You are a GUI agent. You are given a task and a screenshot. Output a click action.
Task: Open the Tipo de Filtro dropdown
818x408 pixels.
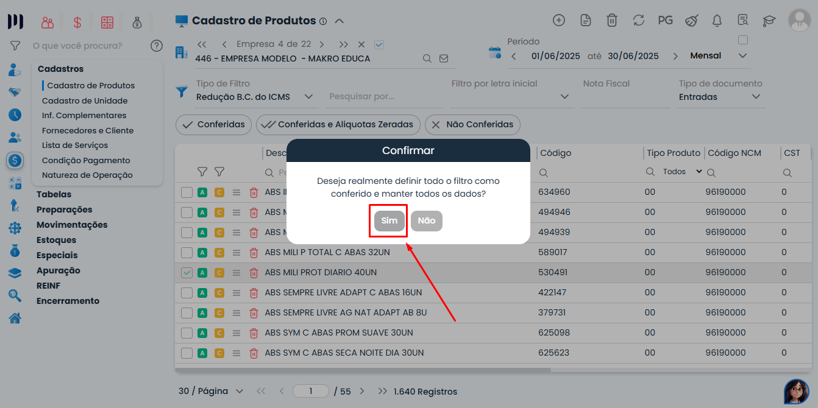click(x=308, y=97)
